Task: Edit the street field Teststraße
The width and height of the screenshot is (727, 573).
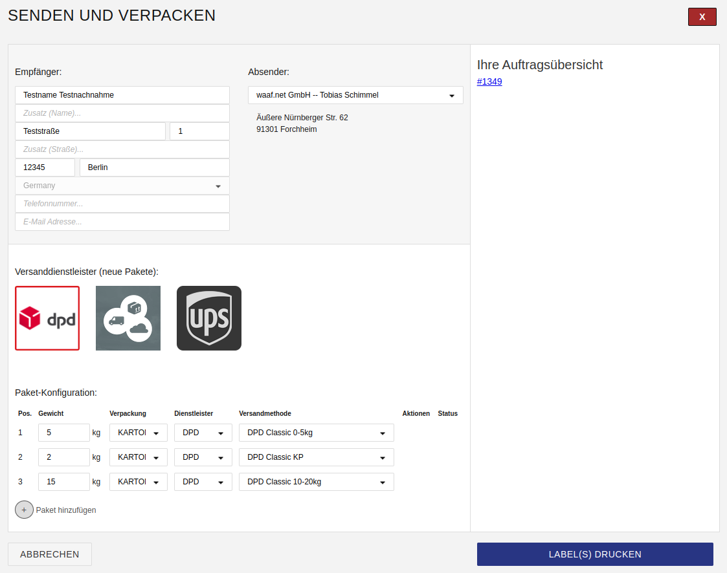Action: click(x=91, y=131)
